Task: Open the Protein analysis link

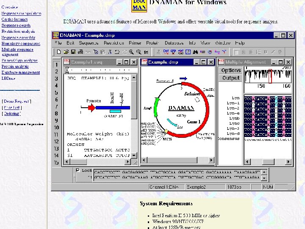Action: [x=15, y=67]
